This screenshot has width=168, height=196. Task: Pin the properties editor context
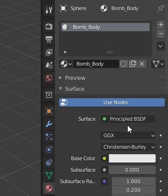161,8
